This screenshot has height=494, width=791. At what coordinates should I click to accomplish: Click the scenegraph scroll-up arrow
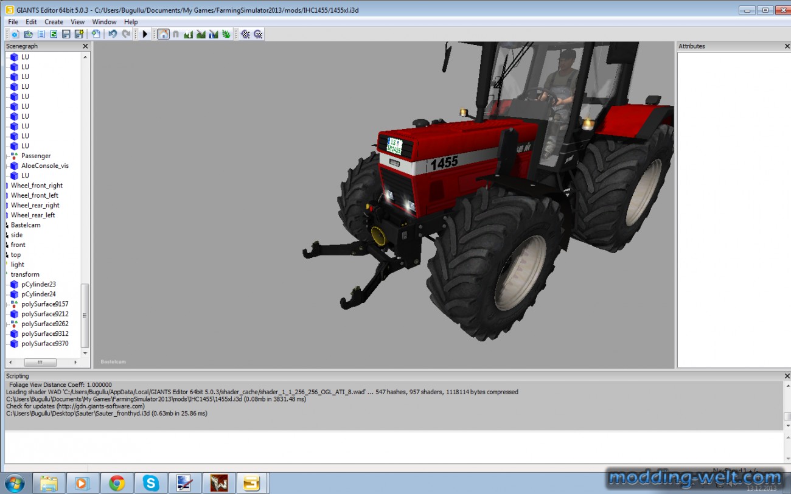tap(85, 57)
